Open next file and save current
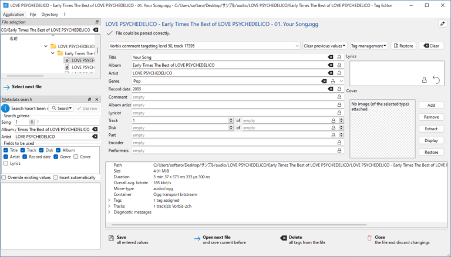Viewport: 451px width, 257px height. click(220, 240)
